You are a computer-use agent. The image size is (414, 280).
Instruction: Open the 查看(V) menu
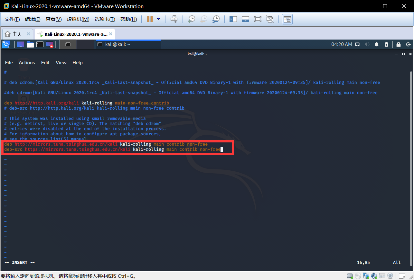pos(53,19)
